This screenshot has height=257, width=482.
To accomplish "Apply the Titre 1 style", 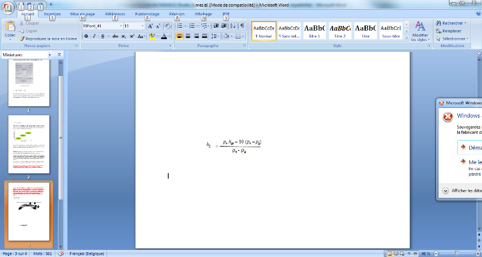I will pyautogui.click(x=315, y=30).
